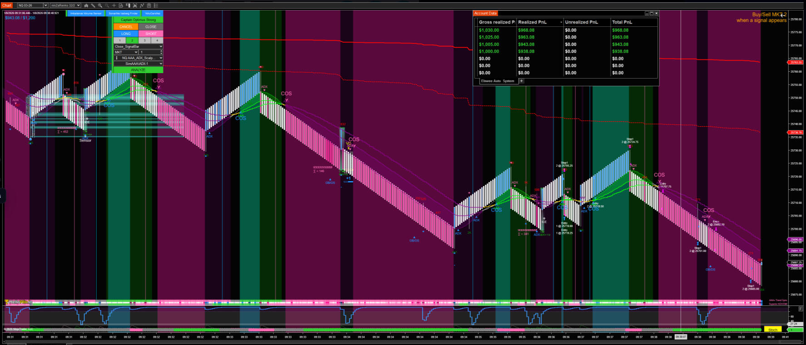Click the zoom in magnifier icon
Viewport: 806px width, 345px height.
(x=100, y=5)
